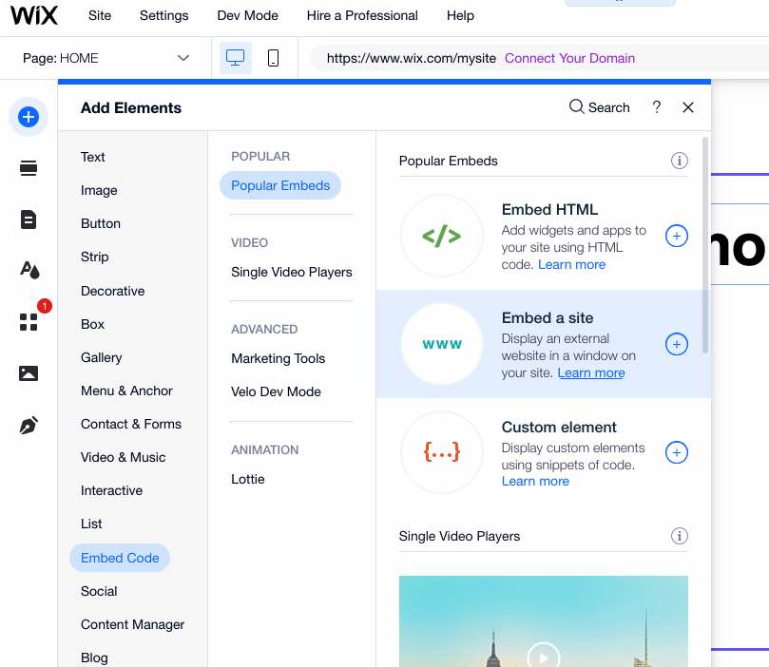This screenshot has width=769, height=667.
Task: Select Embed Code in elements list
Action: (x=120, y=558)
